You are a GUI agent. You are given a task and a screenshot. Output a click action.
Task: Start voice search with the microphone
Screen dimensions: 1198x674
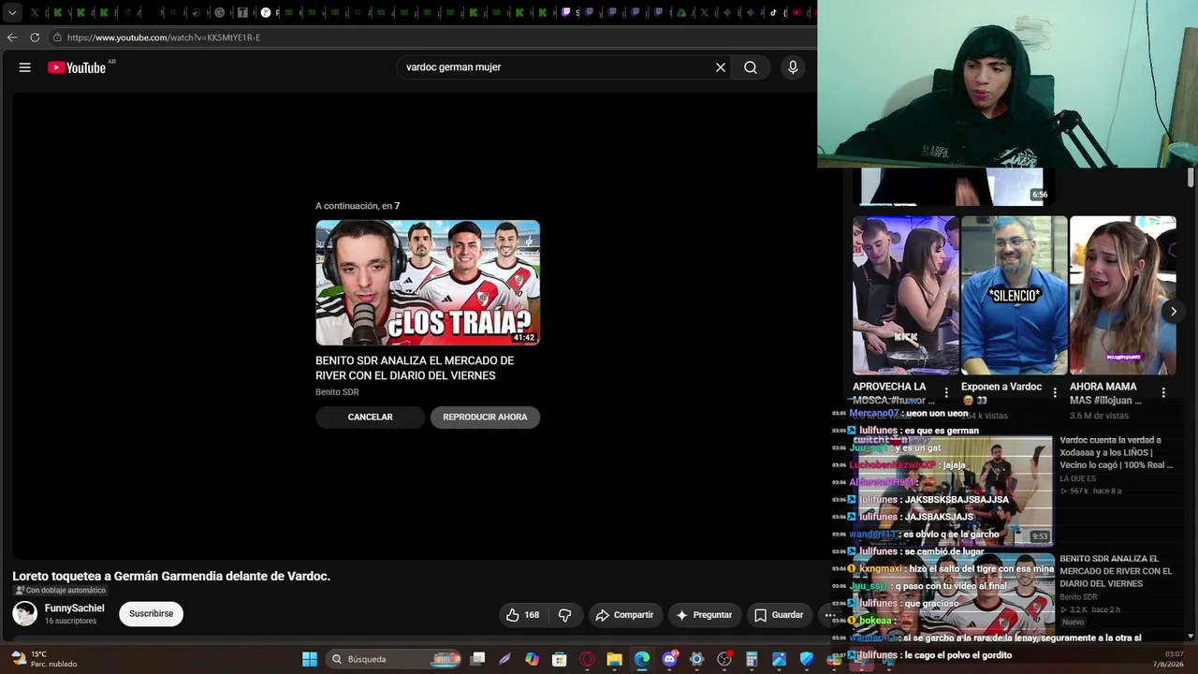(x=793, y=67)
